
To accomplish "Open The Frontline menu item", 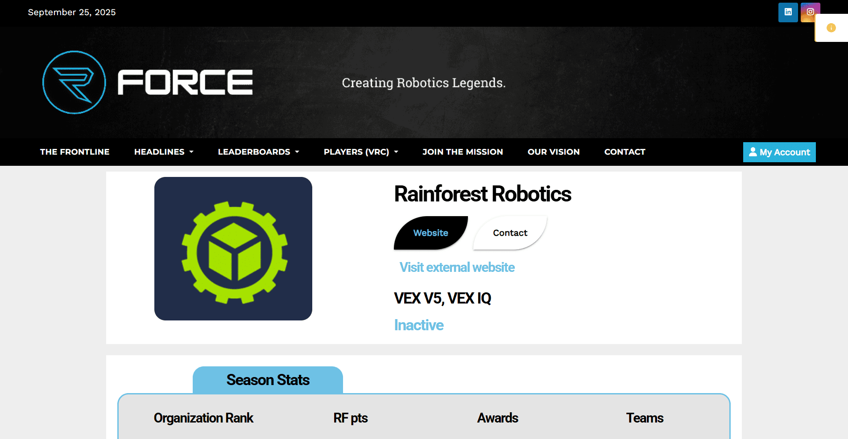I will (x=74, y=152).
